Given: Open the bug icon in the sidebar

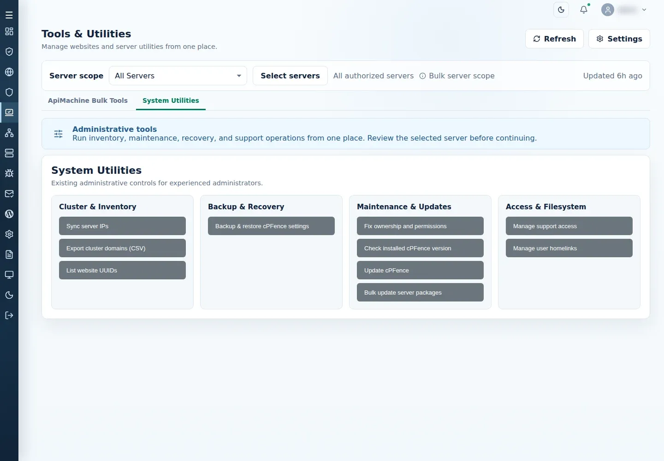Looking at the screenshot, I should pyautogui.click(x=9, y=173).
